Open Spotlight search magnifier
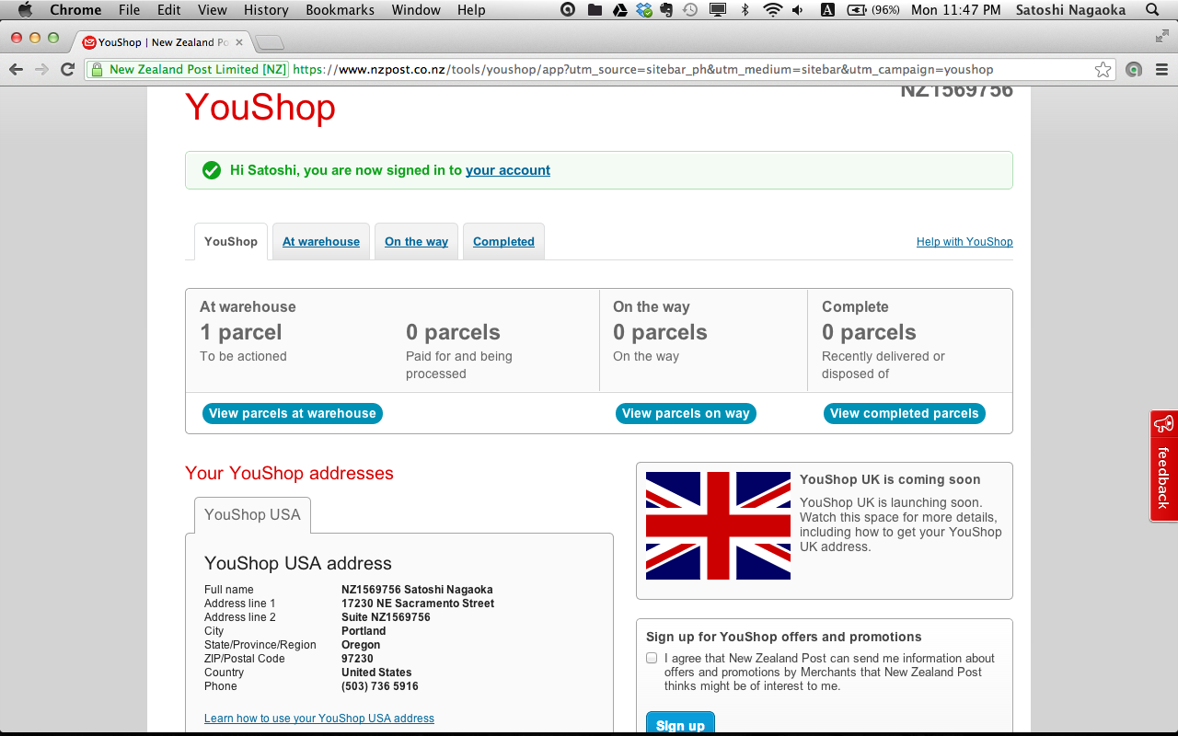Screen dimensions: 1178x736 [x=1152, y=10]
